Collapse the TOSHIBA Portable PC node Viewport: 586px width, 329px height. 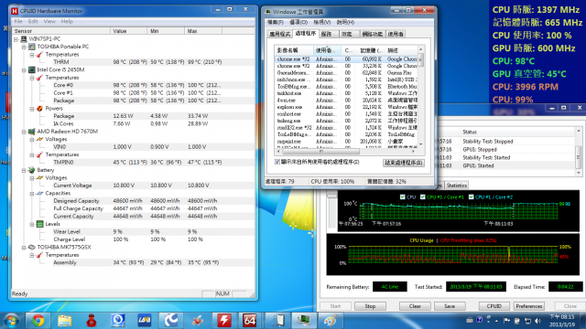click(x=24, y=47)
